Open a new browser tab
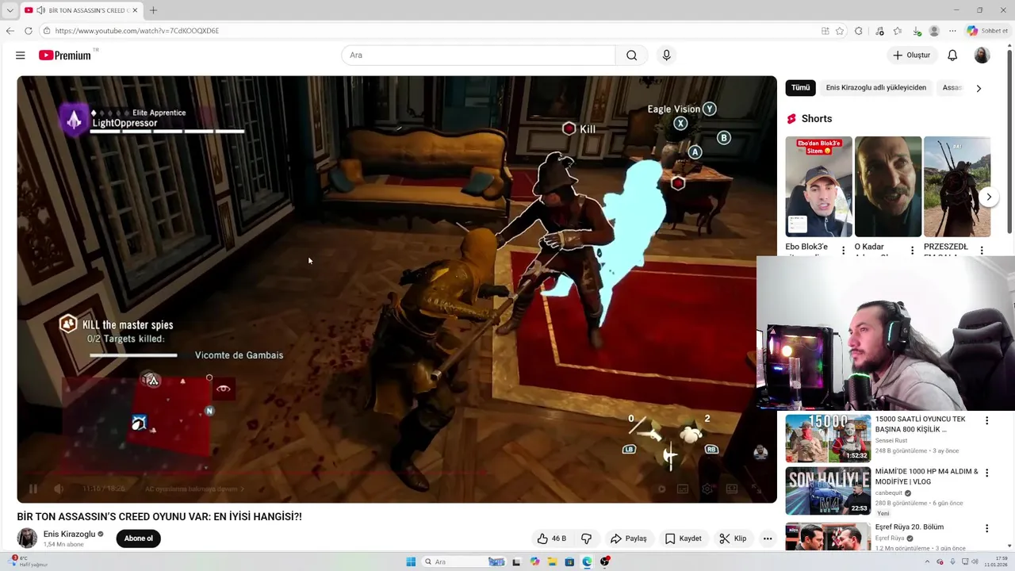 point(153,10)
